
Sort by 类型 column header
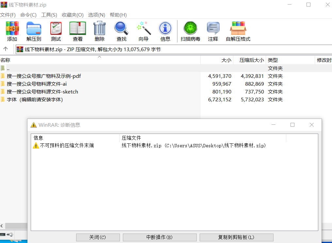click(x=290, y=60)
